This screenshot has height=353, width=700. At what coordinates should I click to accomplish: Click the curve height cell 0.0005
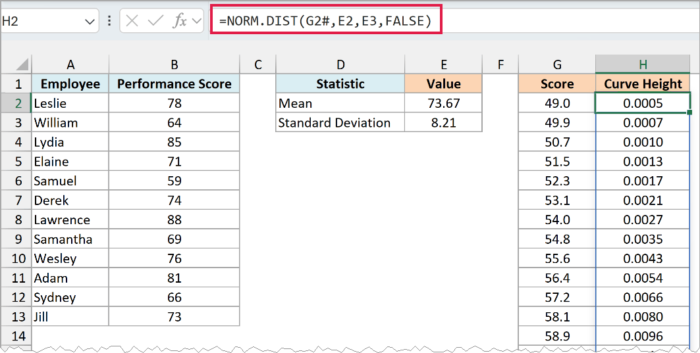pos(643,103)
